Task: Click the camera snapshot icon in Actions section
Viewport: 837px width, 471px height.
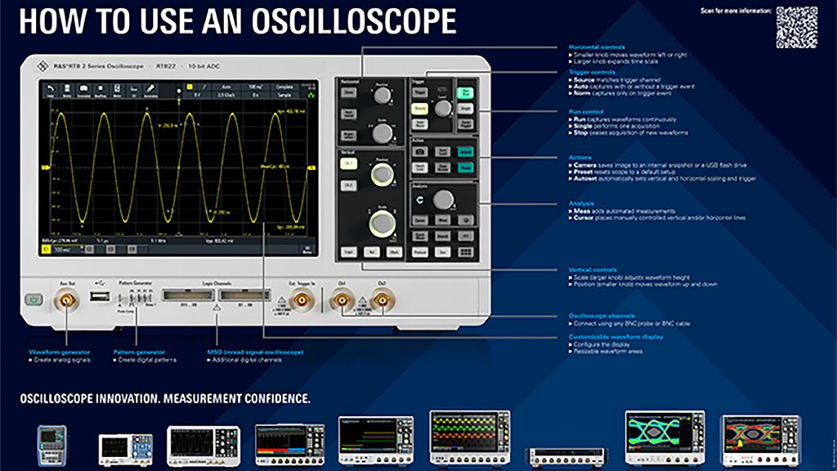Action: [x=419, y=150]
